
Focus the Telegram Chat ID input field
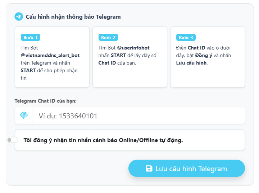coord(138,116)
